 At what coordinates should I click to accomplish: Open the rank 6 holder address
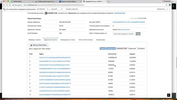(x=54, y=76)
